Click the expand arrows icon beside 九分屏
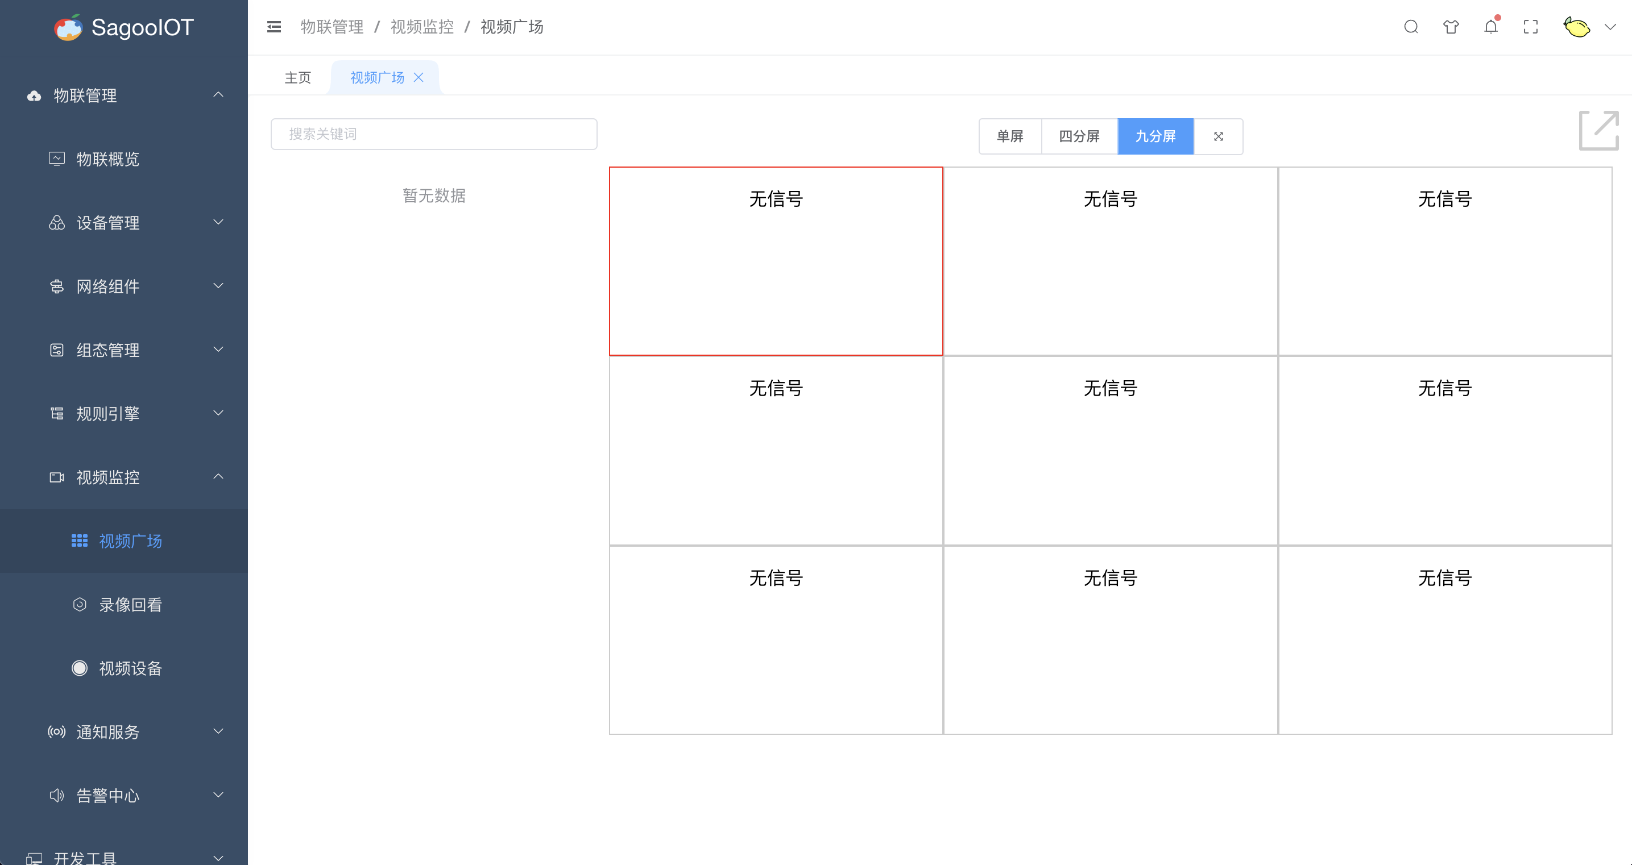The image size is (1632, 865). (1218, 136)
